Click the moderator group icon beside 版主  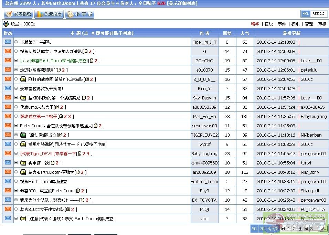tap(6, 24)
